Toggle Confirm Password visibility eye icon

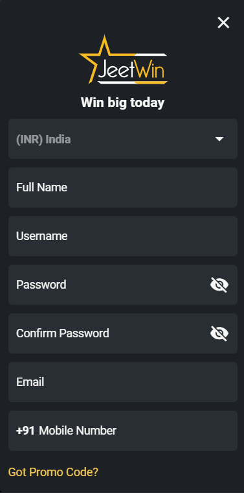[219, 333]
